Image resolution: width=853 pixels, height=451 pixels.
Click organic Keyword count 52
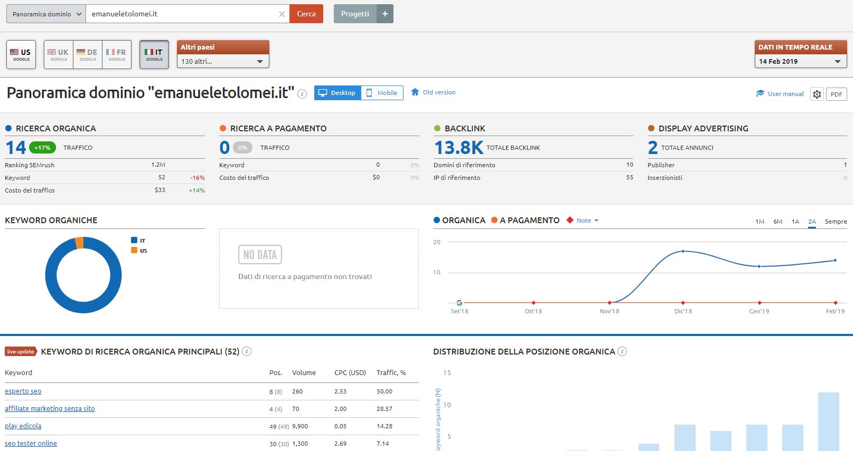coord(162,177)
